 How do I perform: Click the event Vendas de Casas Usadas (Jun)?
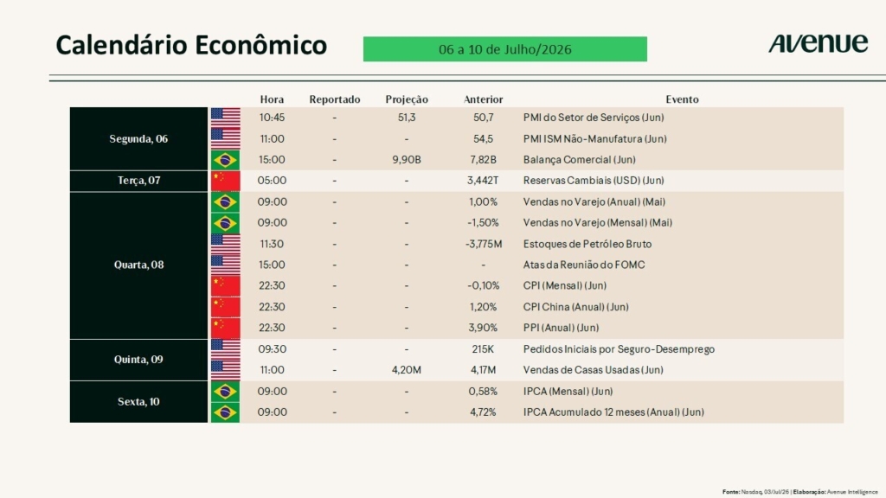click(x=593, y=370)
